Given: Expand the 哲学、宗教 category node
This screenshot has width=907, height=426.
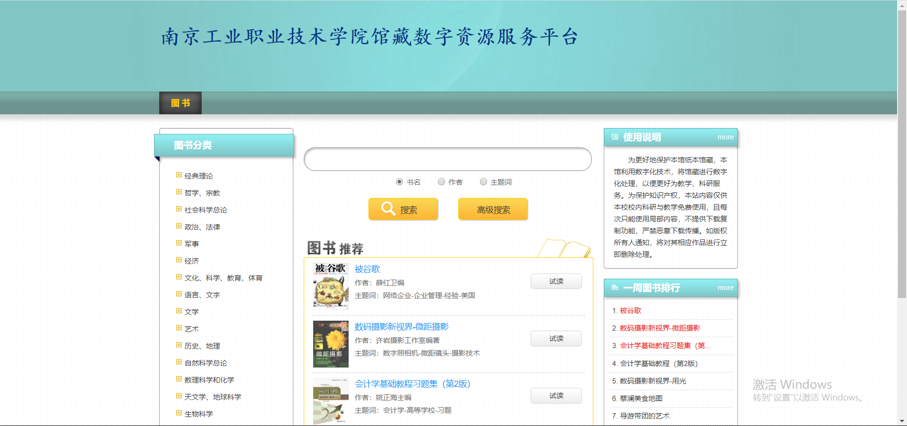Looking at the screenshot, I should [179, 192].
